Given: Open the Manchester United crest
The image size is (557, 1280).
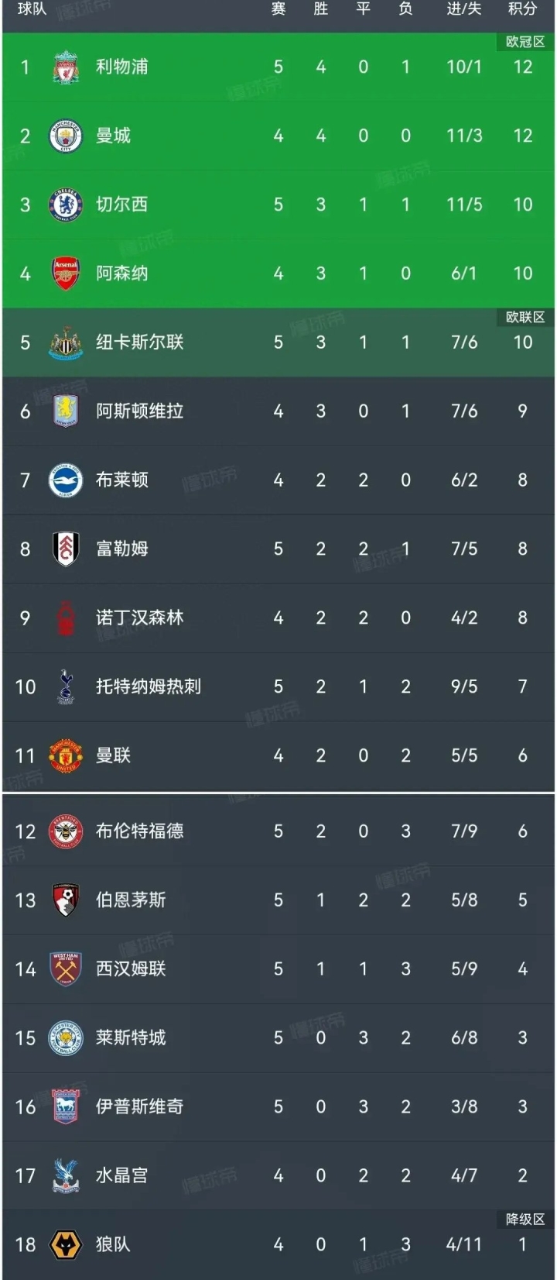Looking at the screenshot, I should tap(66, 755).
